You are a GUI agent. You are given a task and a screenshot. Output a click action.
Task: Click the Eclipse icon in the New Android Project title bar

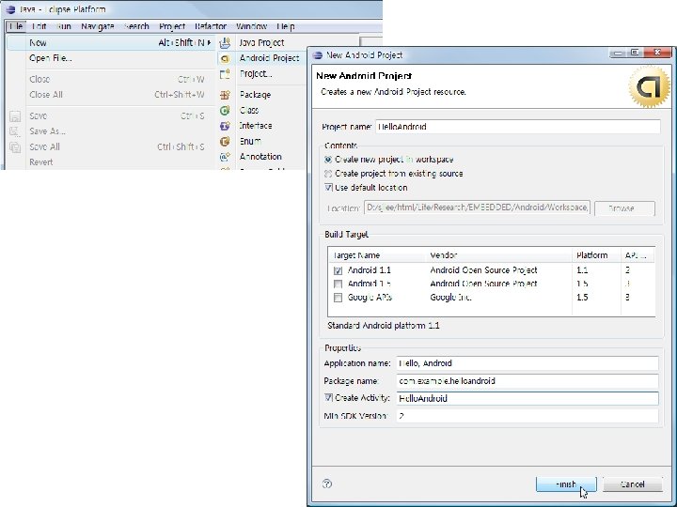click(318, 55)
